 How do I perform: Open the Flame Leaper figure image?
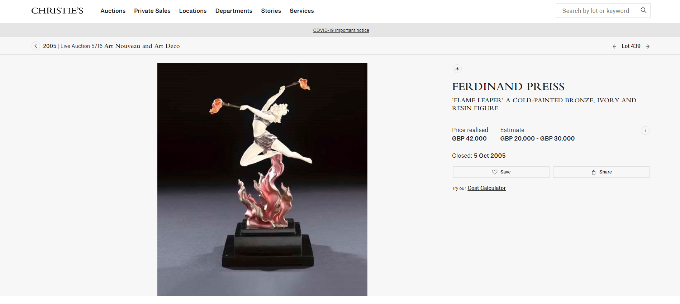click(262, 180)
